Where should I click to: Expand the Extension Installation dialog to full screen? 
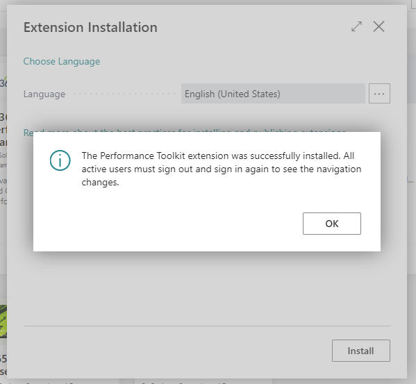click(x=356, y=26)
